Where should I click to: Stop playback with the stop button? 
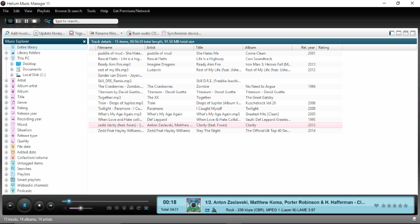(x=39, y=206)
